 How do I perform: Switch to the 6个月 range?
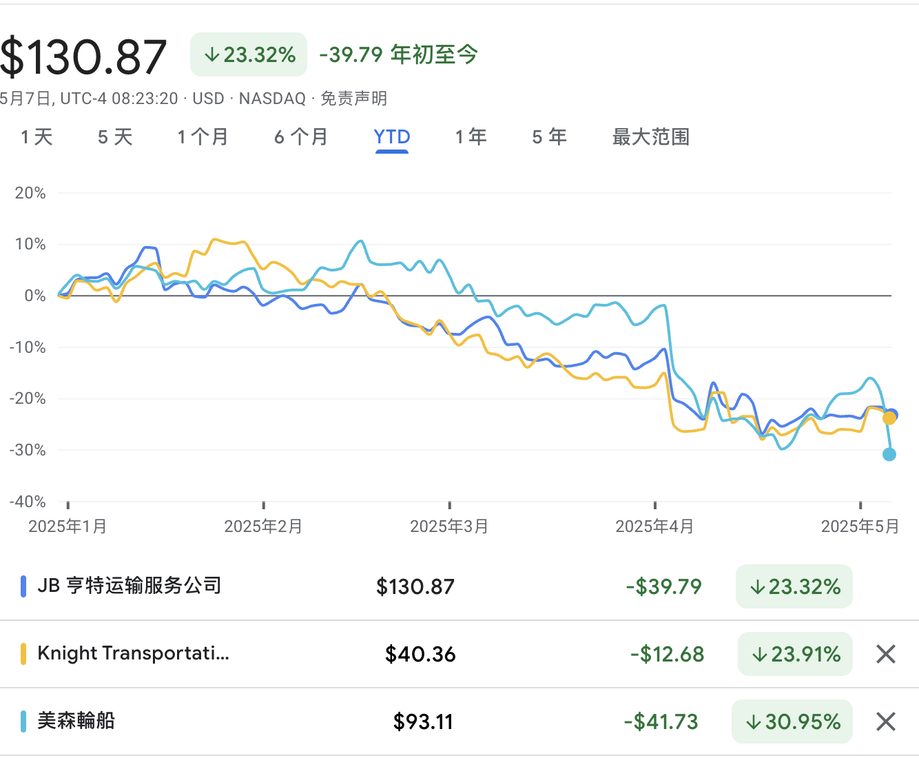tap(301, 137)
